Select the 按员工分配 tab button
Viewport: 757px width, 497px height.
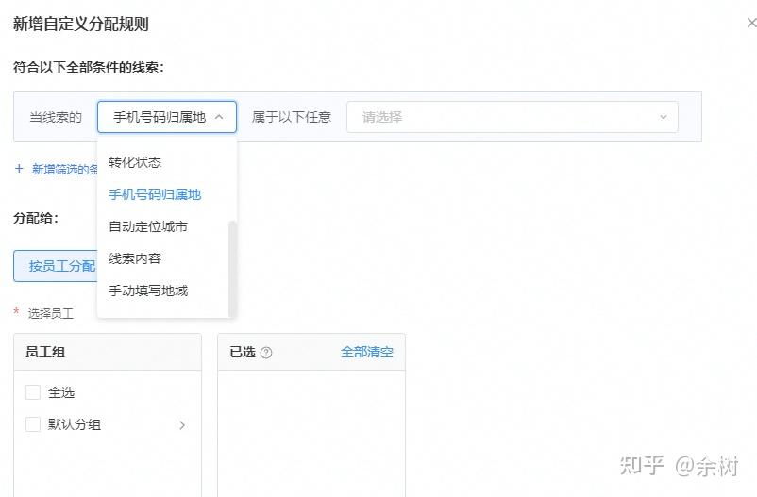pos(56,266)
